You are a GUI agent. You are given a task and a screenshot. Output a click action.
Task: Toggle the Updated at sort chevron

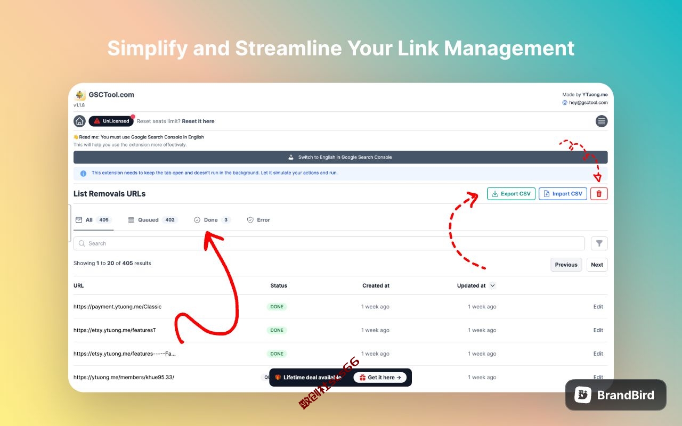pos(492,285)
